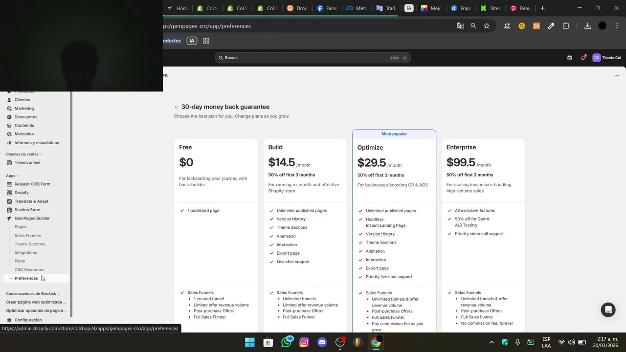Open Chrome downloads icon
Screen dimensions: 626x352
pyautogui.click(x=587, y=26)
